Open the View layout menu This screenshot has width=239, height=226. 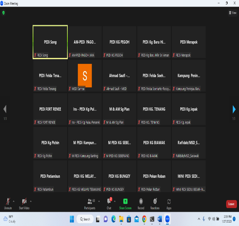(x=232, y=12)
